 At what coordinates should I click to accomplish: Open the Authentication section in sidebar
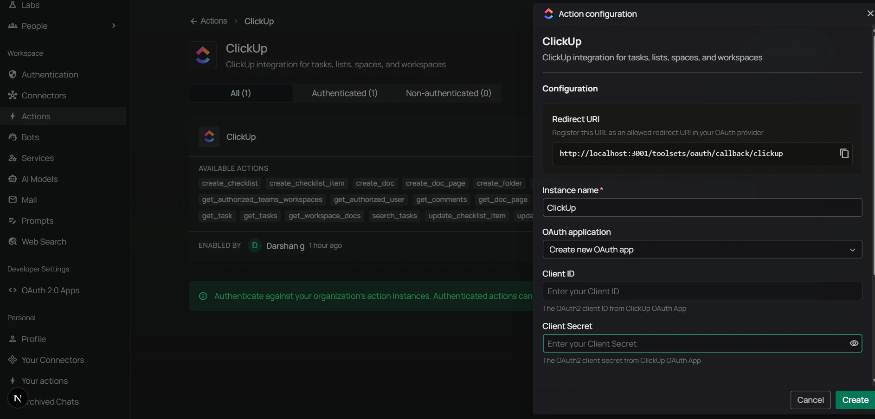(x=50, y=74)
